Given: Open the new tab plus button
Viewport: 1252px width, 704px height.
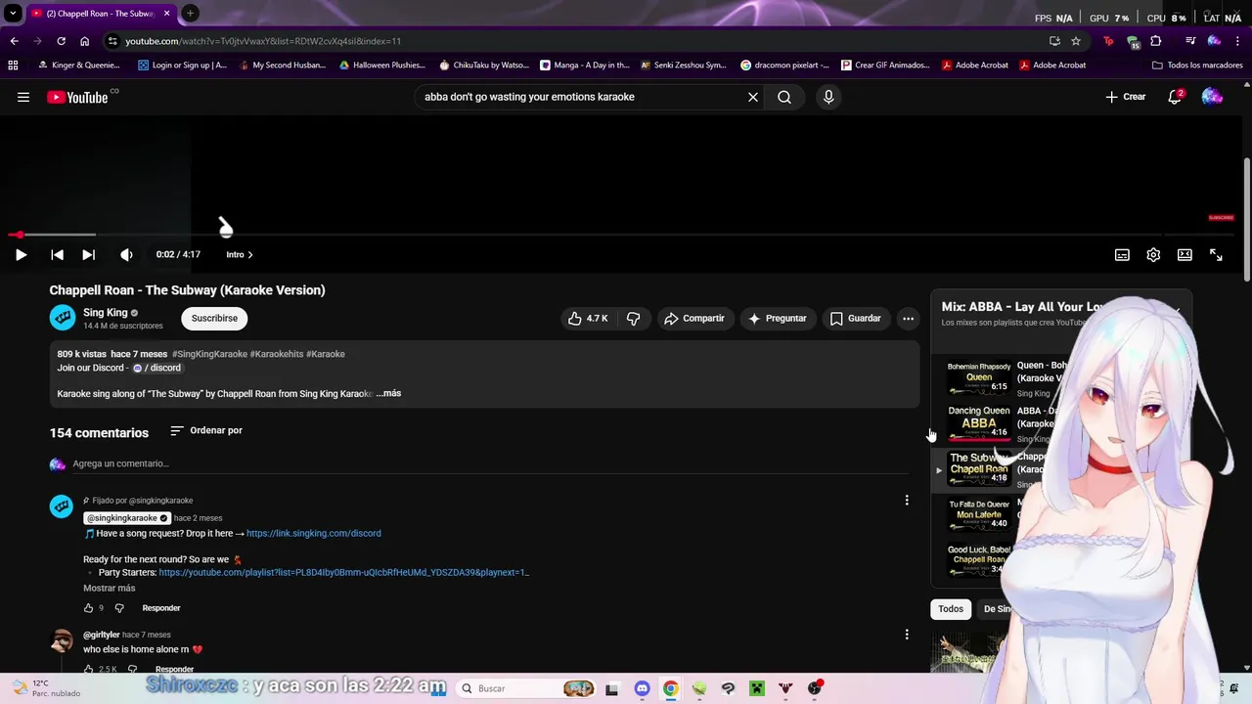Looking at the screenshot, I should [x=190, y=13].
